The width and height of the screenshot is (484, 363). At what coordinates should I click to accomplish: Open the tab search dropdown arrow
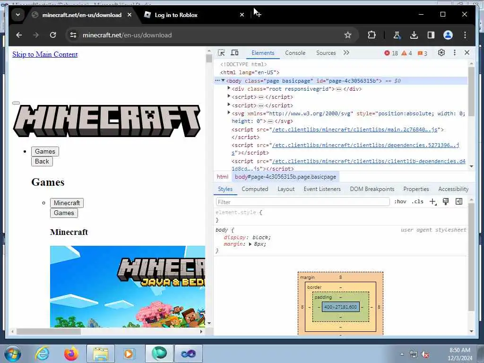click(x=18, y=15)
